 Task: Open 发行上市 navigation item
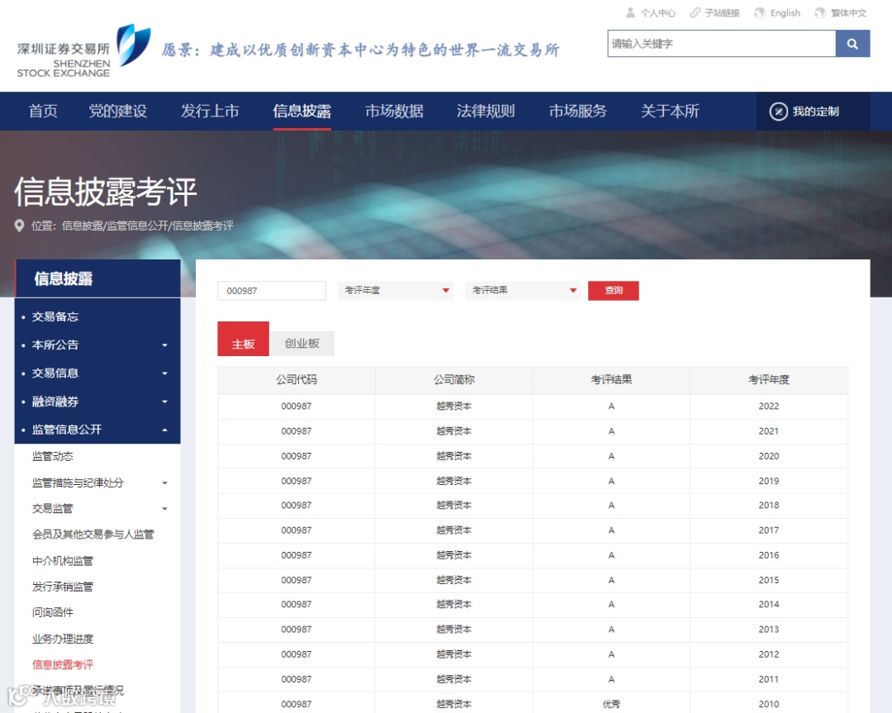(x=210, y=111)
